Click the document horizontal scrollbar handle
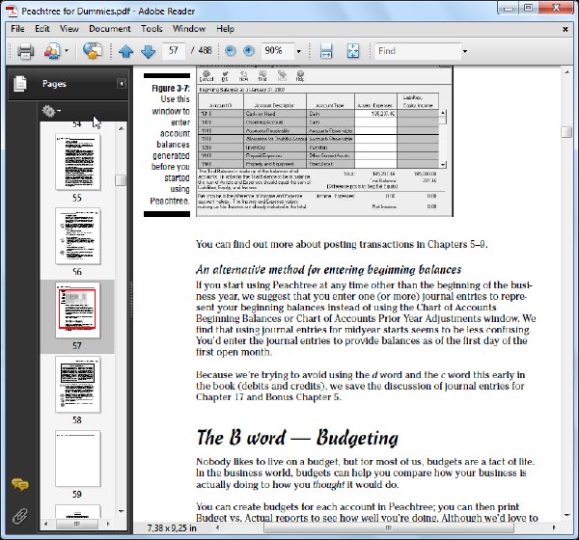The width and height of the screenshot is (579, 540). click(x=389, y=528)
